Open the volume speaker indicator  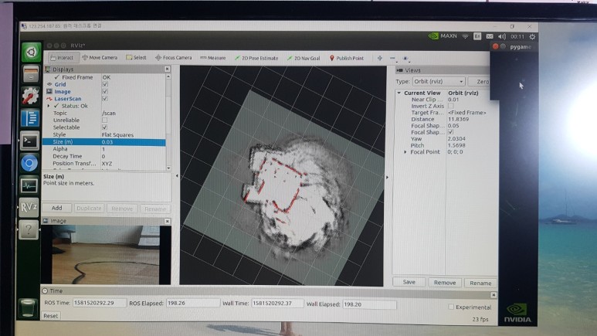point(502,36)
